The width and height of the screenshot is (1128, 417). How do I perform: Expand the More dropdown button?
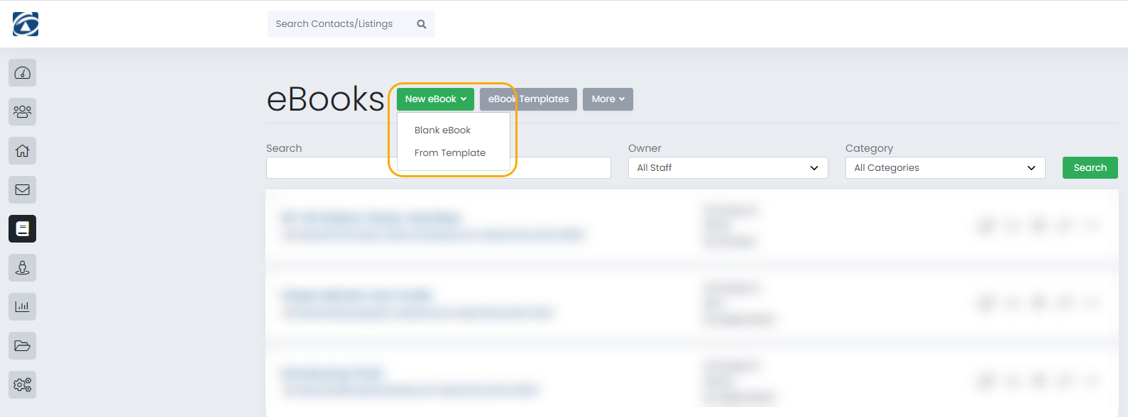[x=608, y=99]
